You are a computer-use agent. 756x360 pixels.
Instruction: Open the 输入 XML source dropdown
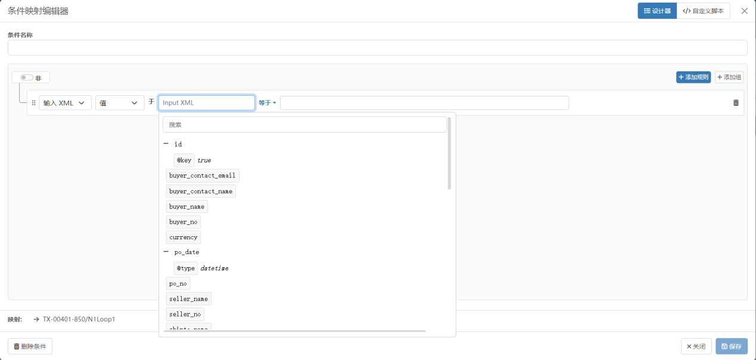(65, 103)
